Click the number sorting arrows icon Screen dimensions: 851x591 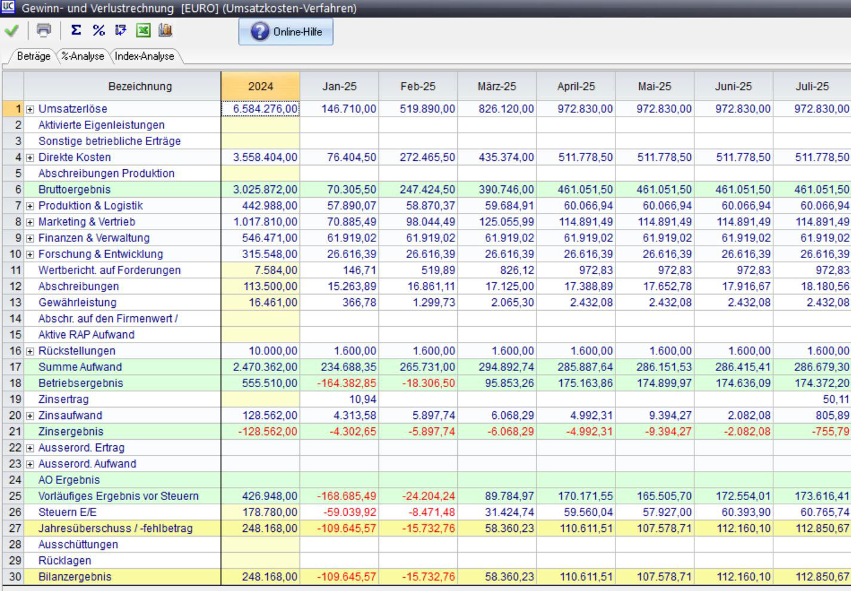(x=121, y=30)
